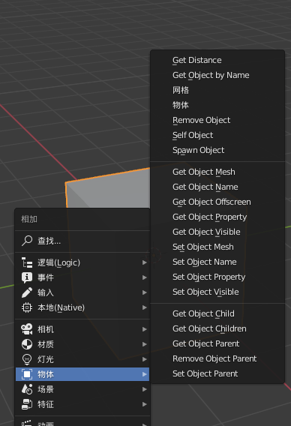Viewport: 291px width, 426px height.
Task: Click the 灯光 light bulb icon
Action: point(27,359)
